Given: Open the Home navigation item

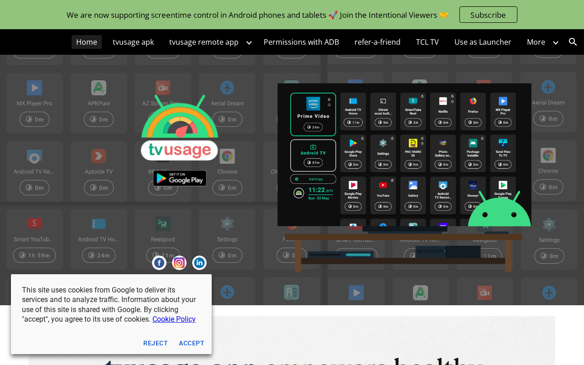Looking at the screenshot, I should coord(87,42).
